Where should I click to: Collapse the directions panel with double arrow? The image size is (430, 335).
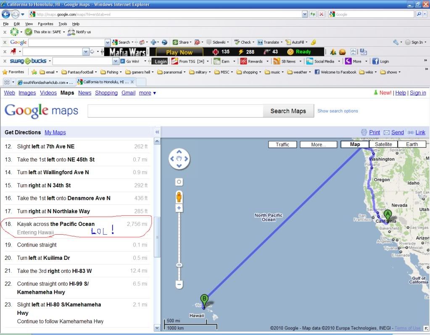[x=157, y=132]
